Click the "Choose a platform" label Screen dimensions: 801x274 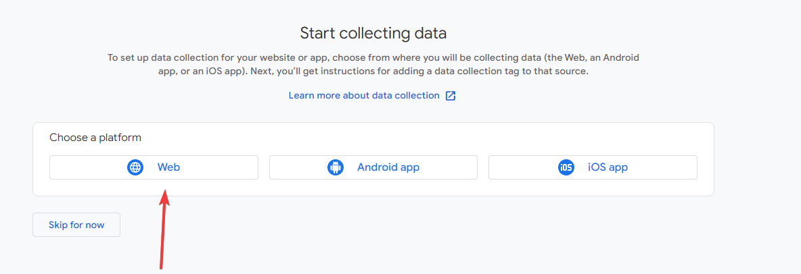pyautogui.click(x=95, y=138)
